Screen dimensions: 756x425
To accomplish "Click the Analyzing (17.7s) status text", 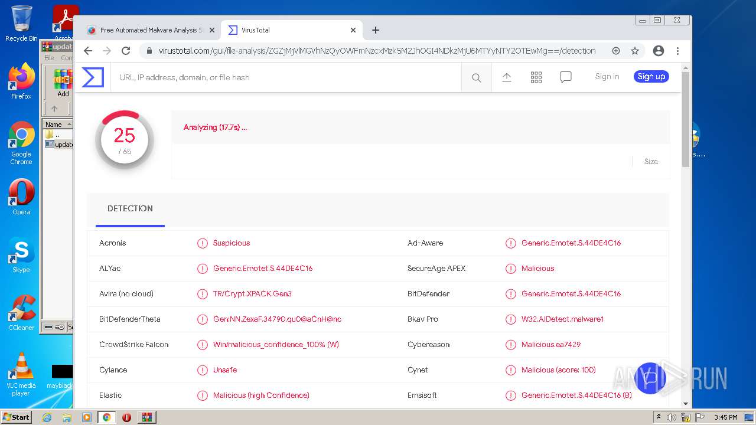I will [215, 127].
